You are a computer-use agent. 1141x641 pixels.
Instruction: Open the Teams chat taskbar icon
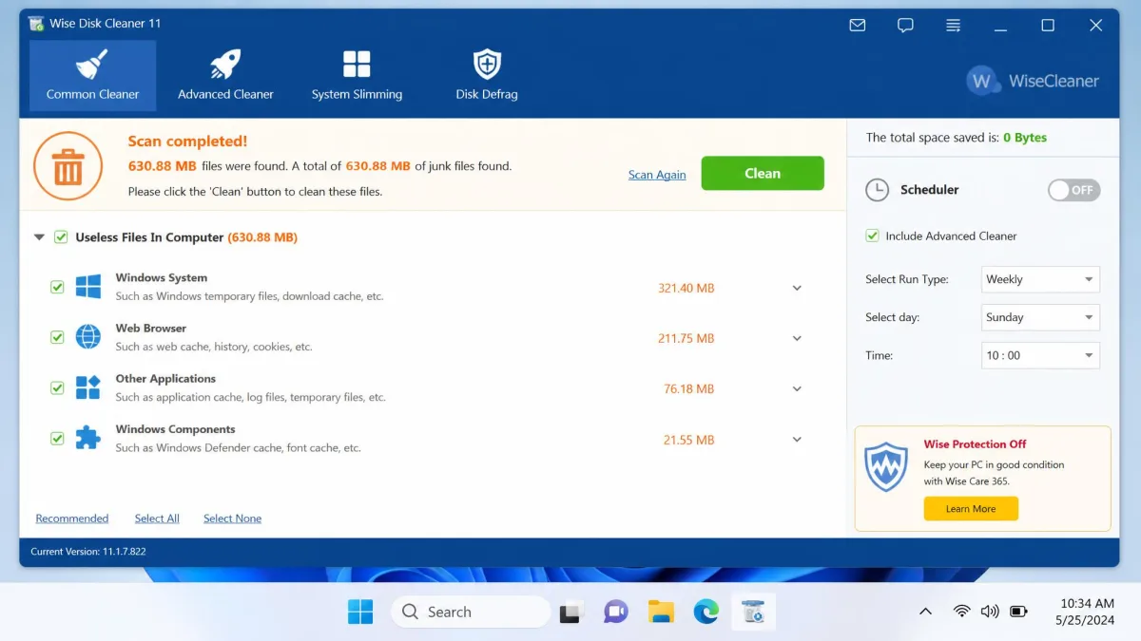615,613
